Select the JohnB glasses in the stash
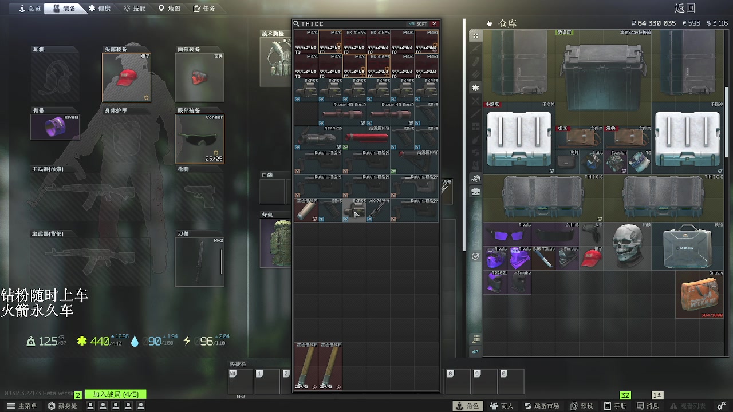 [x=555, y=234]
